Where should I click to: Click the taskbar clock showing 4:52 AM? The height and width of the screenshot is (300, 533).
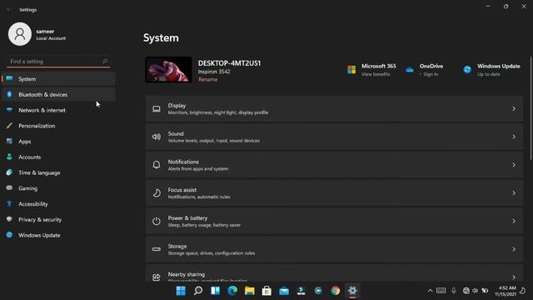(x=506, y=291)
